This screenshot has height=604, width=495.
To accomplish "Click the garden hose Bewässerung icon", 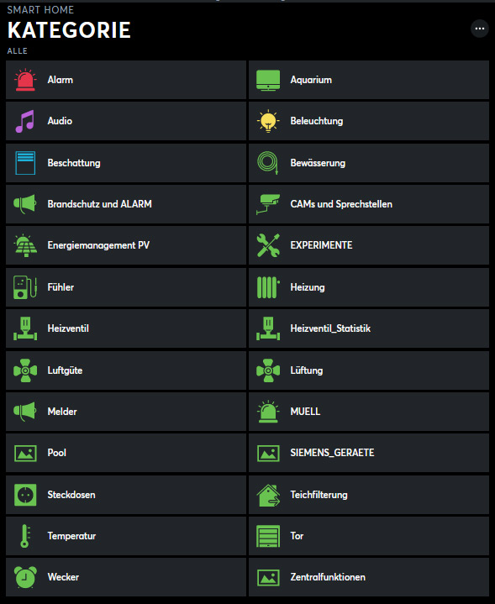I will click(x=268, y=163).
